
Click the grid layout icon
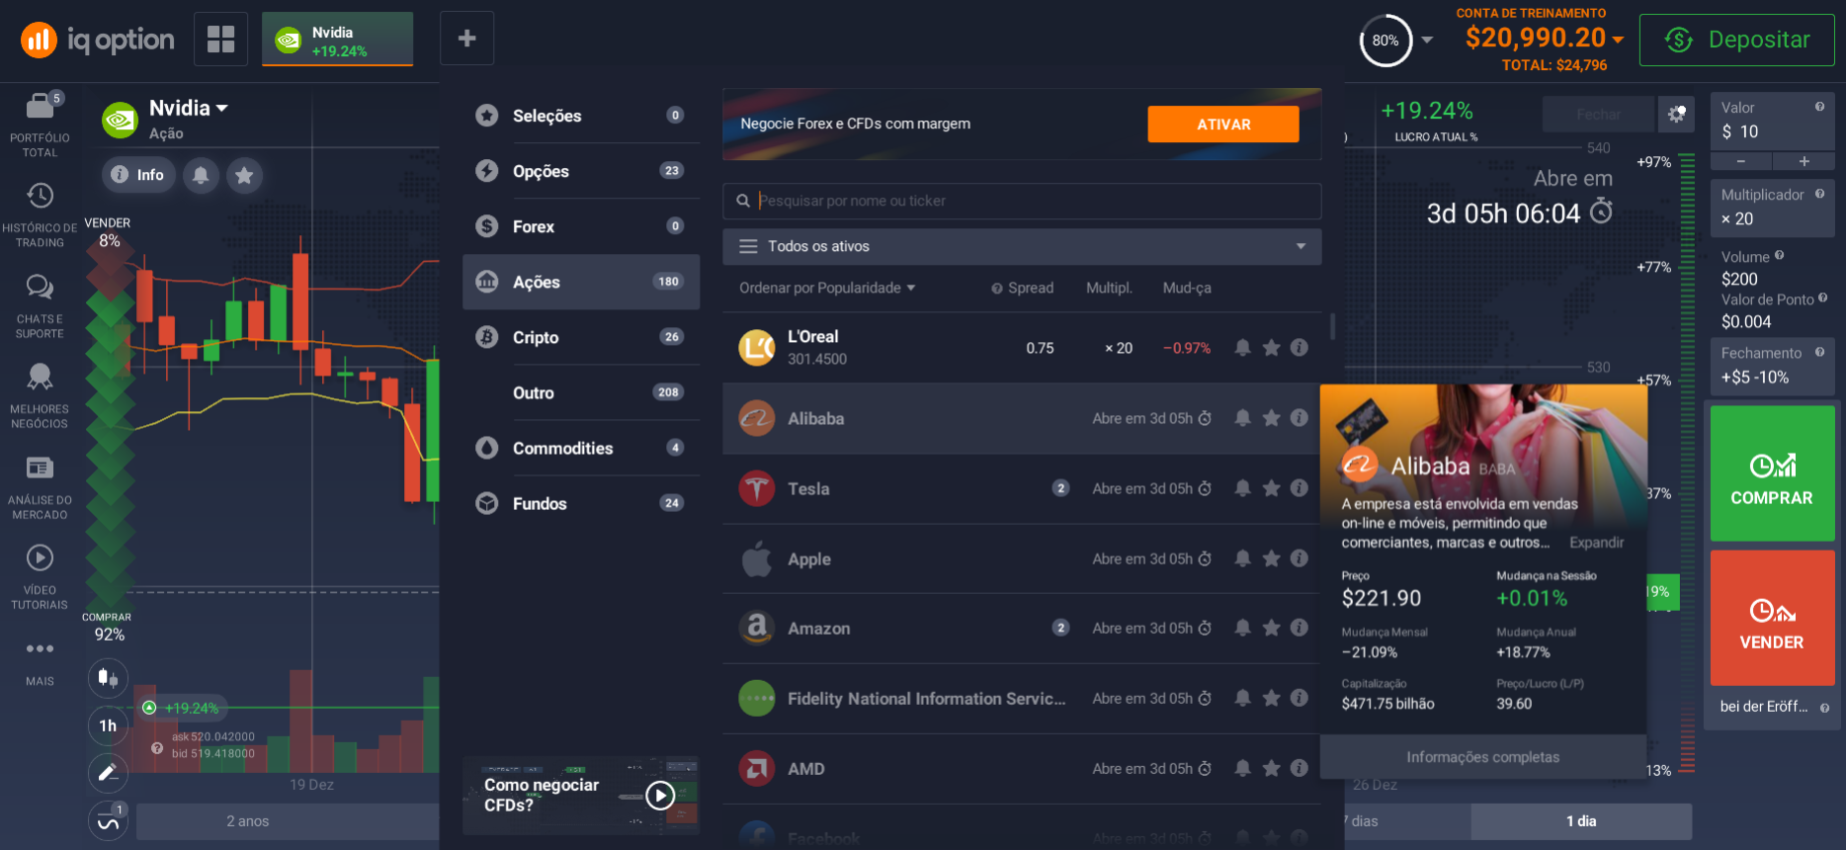(x=220, y=39)
